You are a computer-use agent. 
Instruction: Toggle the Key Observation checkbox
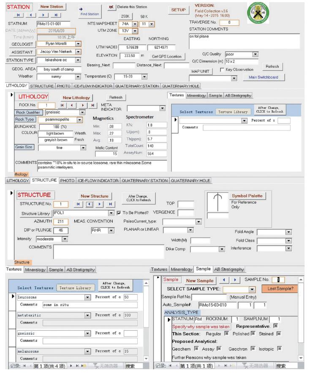[222, 69]
